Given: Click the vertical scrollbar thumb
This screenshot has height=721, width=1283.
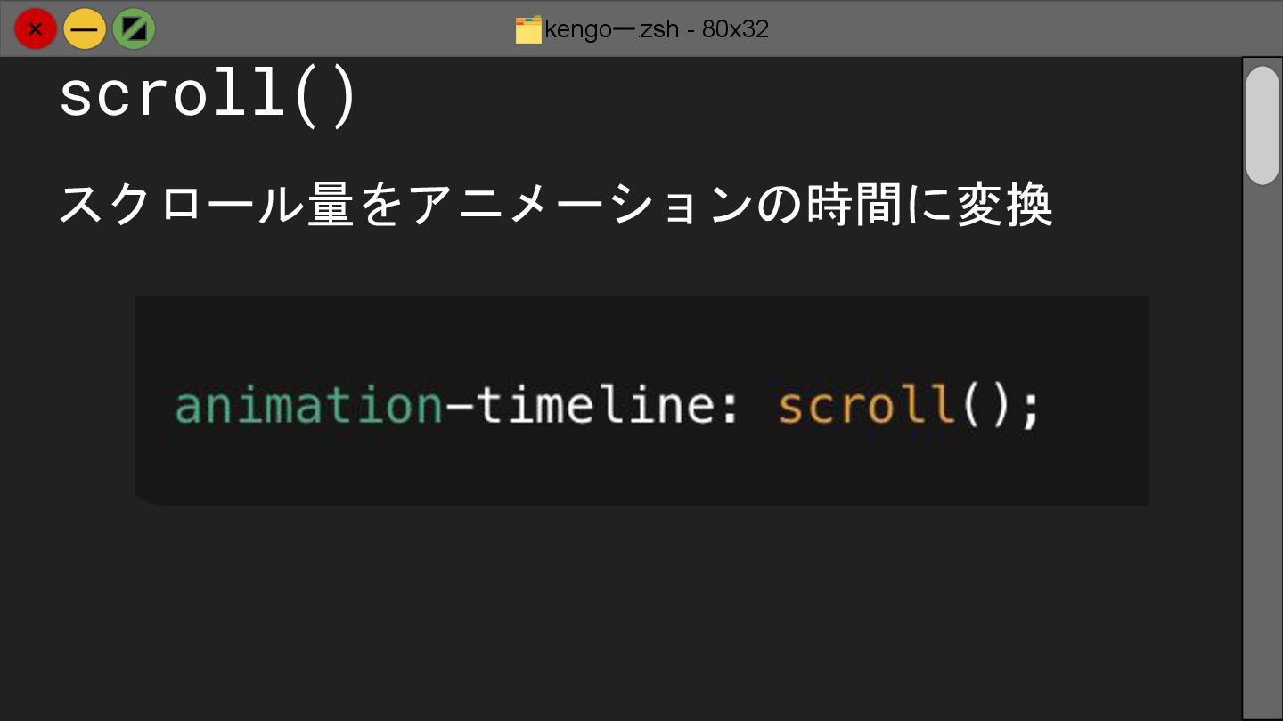Looking at the screenshot, I should [1262, 126].
